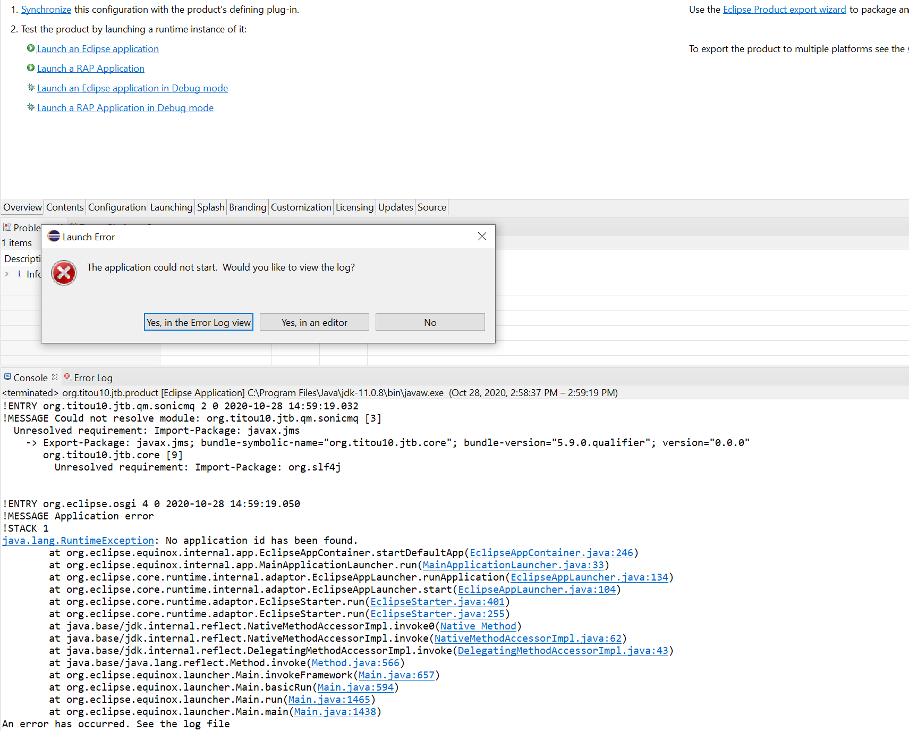The height and width of the screenshot is (731, 909).
Task: Open the Synchronize link
Action: (x=46, y=9)
